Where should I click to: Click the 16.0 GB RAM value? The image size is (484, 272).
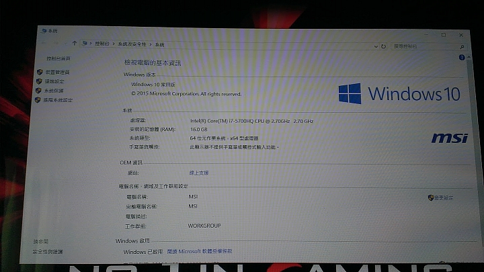(199, 130)
